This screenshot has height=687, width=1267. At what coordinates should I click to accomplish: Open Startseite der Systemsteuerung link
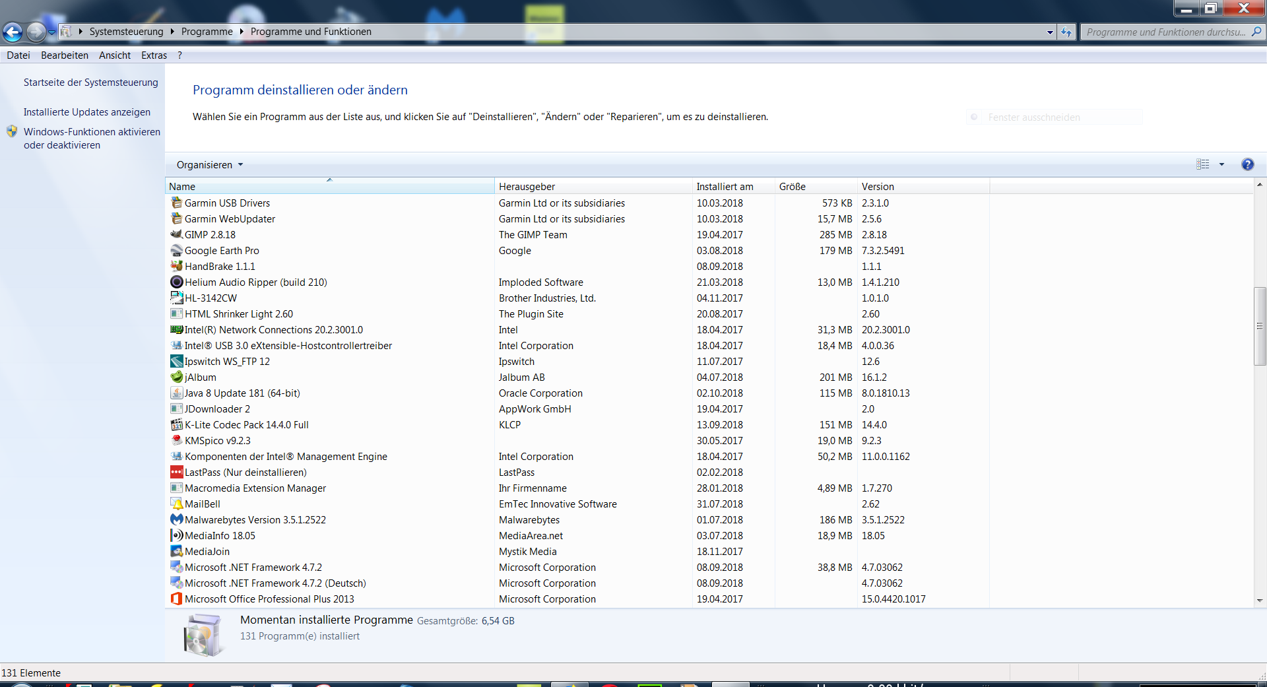pyautogui.click(x=91, y=82)
